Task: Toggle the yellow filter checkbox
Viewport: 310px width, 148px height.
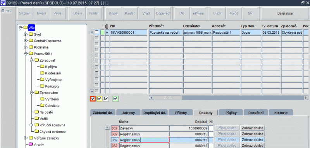Action: pyautogui.click(x=99, y=98)
